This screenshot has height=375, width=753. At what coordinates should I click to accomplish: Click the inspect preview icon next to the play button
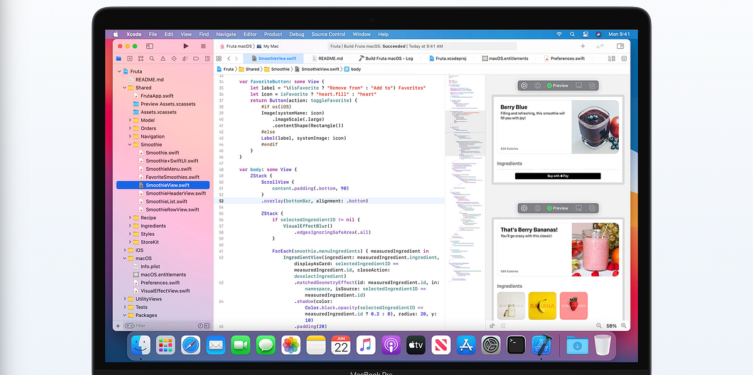(538, 85)
